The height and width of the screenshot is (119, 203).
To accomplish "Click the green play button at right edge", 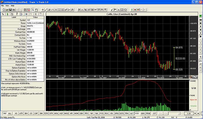I will (x=201, y=16).
